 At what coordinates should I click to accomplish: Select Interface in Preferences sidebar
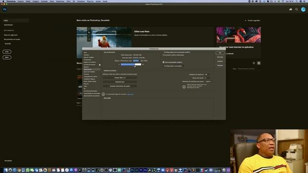(x=87, y=55)
